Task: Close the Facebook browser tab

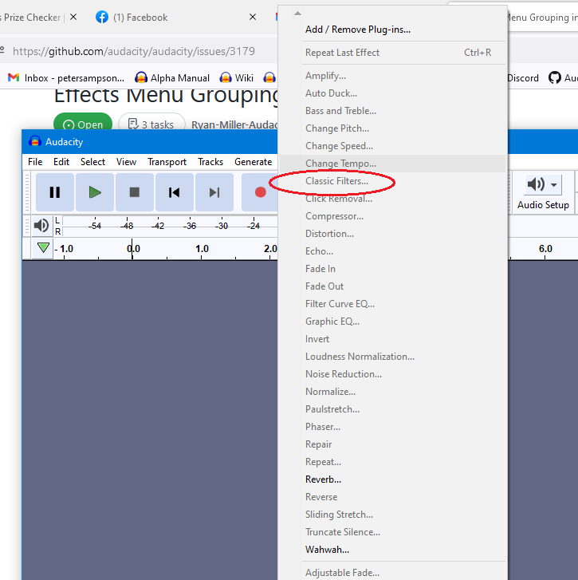Action: tap(253, 17)
